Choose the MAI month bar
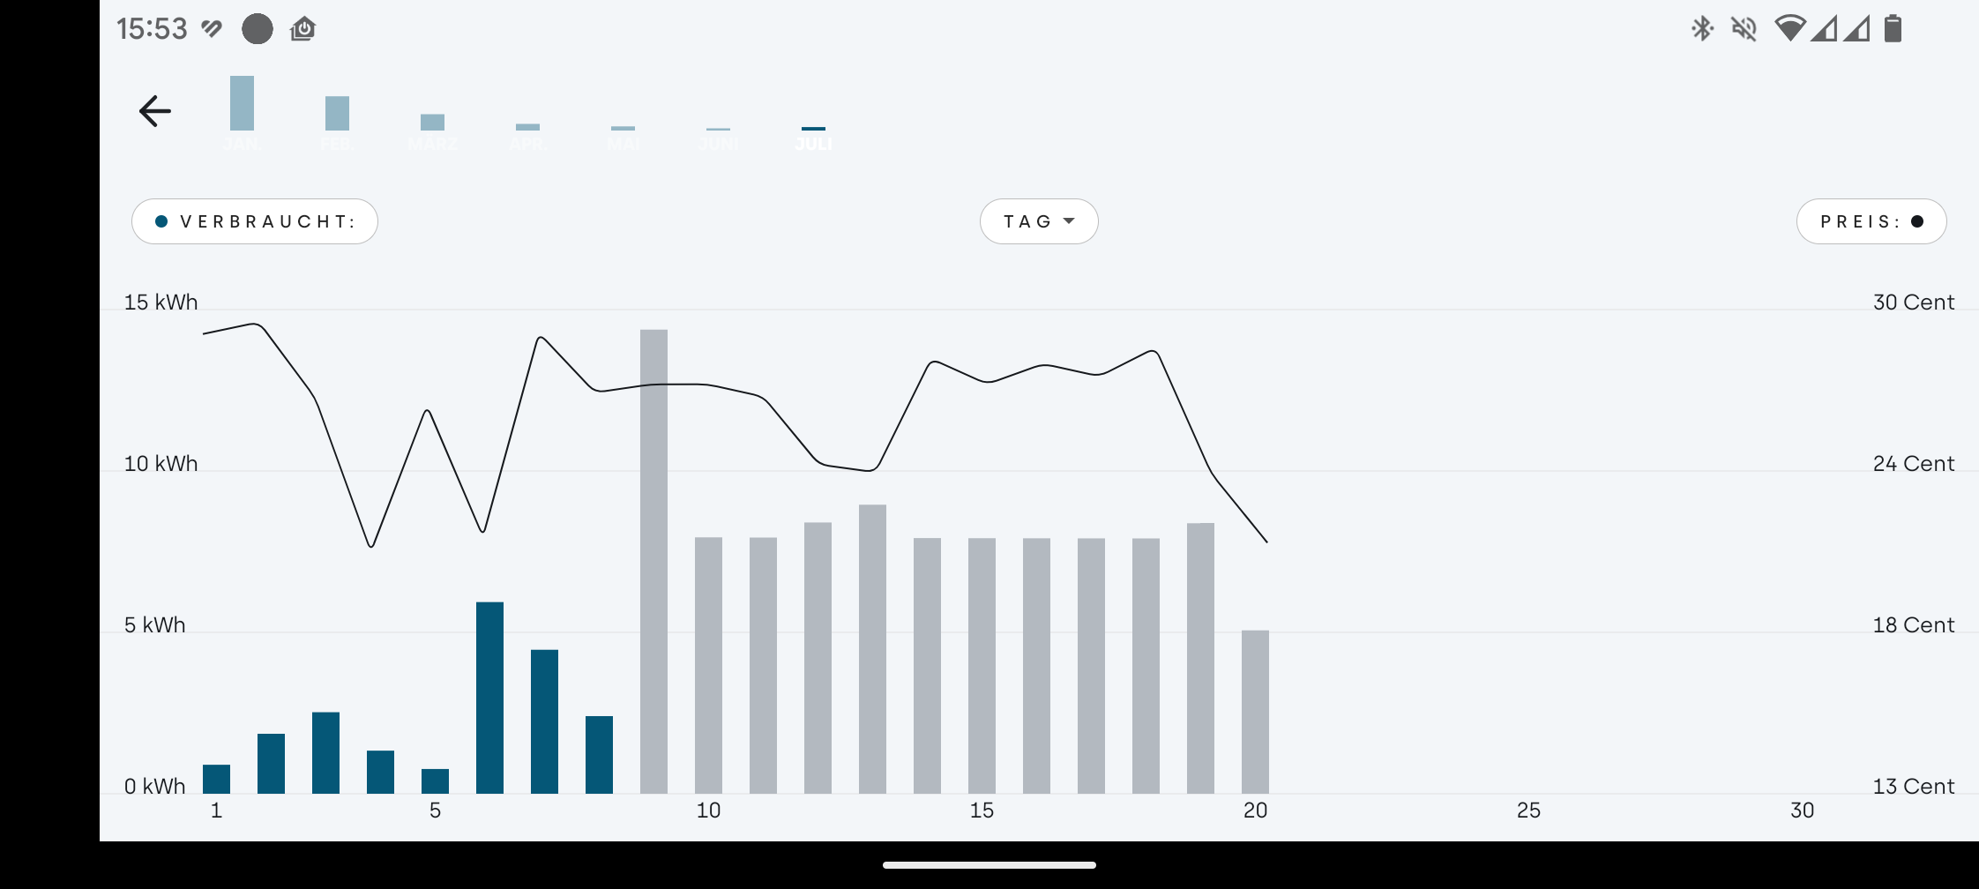Screen dimensions: 1979x889 (x=623, y=138)
